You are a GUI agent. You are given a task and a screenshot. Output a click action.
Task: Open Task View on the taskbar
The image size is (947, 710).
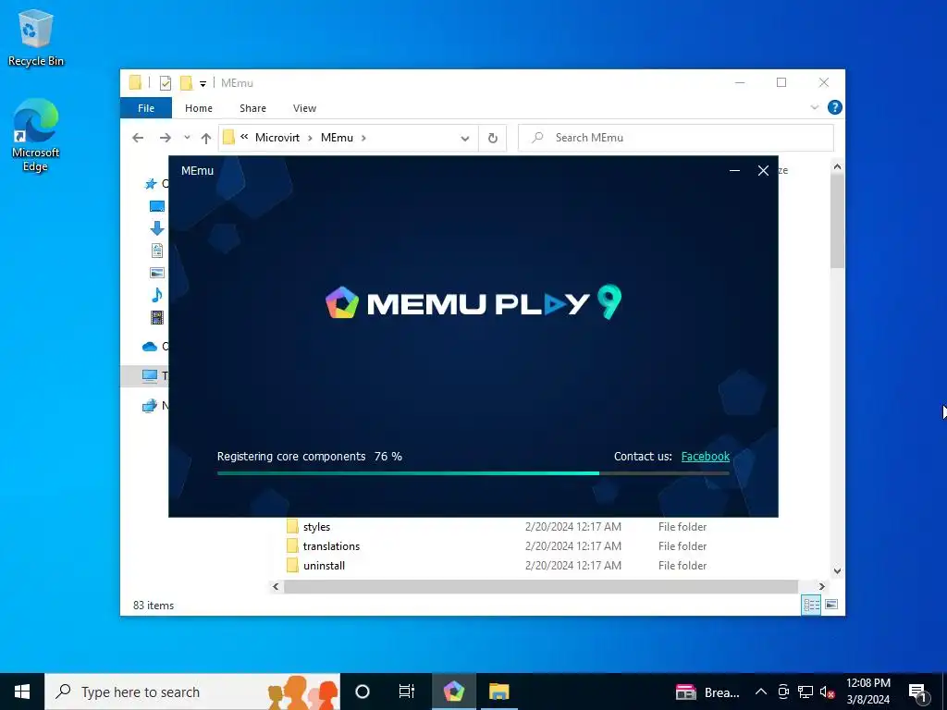coord(407,692)
